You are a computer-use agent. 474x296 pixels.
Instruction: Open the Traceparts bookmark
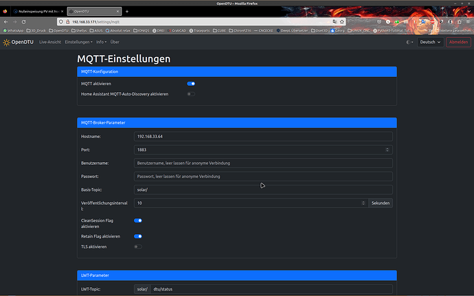tap(199, 30)
